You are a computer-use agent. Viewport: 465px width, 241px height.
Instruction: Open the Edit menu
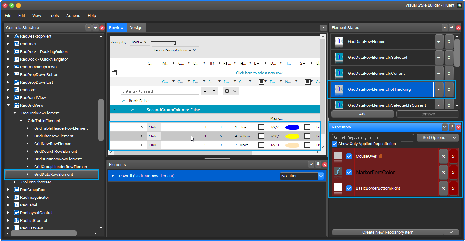[x=21, y=15]
